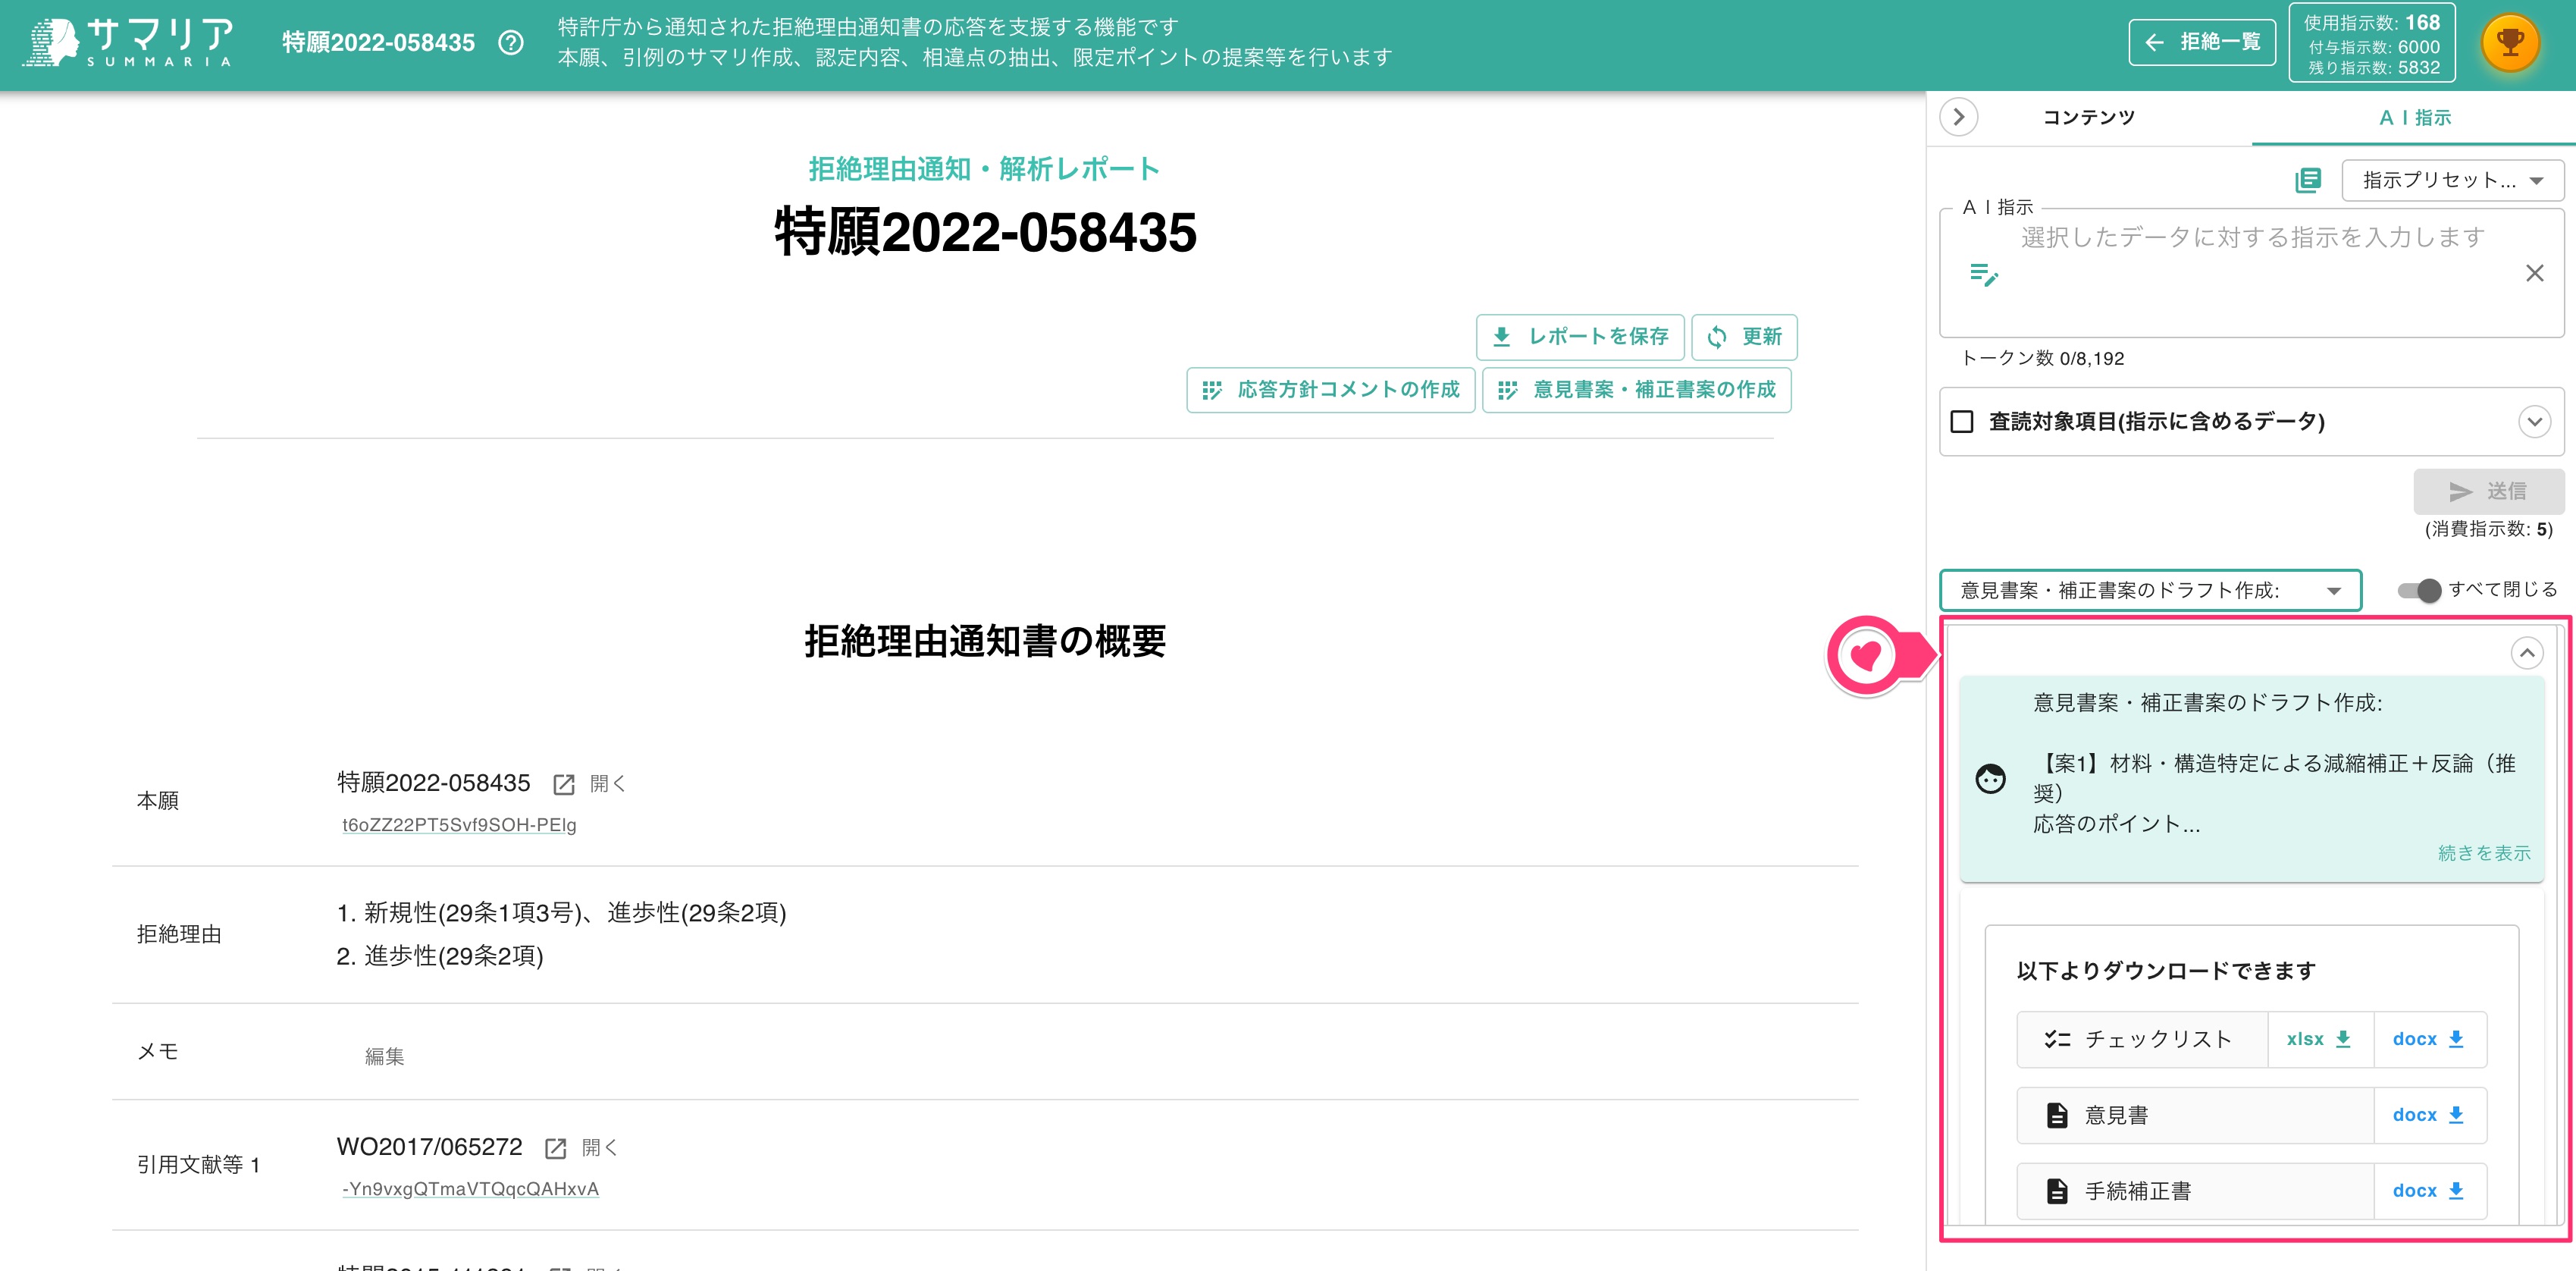Screen dimensions: 2576x1271
Task: Expand the 査読対象項目 section chevron
Action: click(x=2534, y=422)
